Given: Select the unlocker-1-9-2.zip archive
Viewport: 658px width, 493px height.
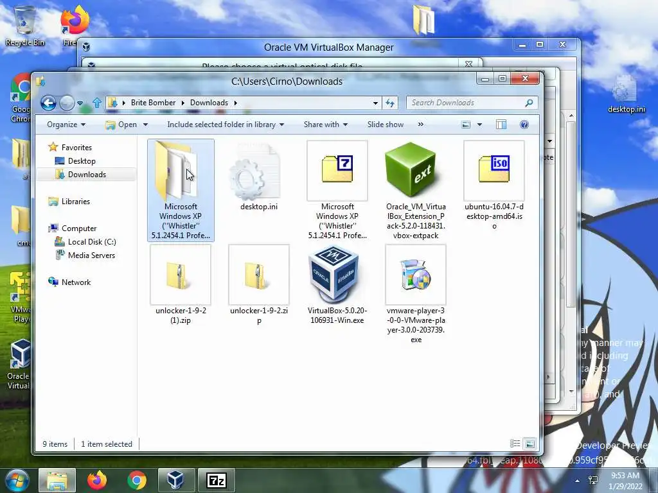Looking at the screenshot, I should coord(259,285).
